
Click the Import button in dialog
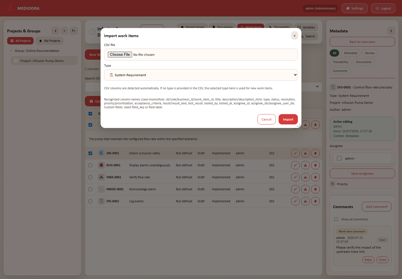click(288, 119)
